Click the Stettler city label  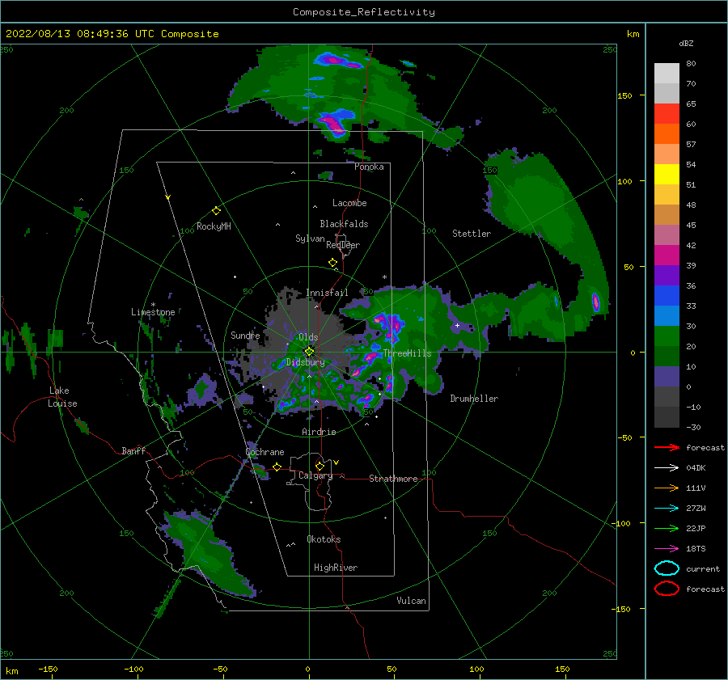pyautogui.click(x=472, y=234)
